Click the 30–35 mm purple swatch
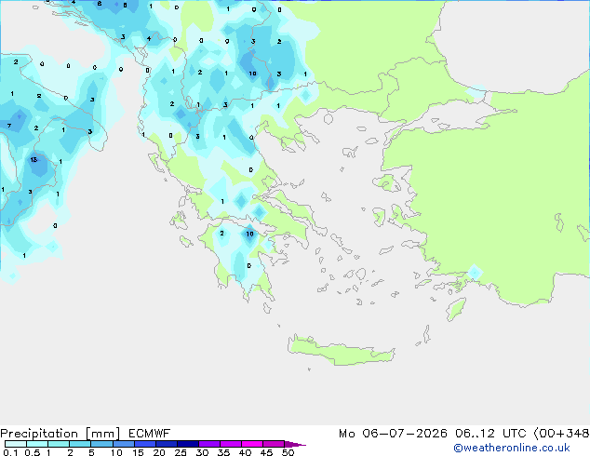 click(x=209, y=444)
